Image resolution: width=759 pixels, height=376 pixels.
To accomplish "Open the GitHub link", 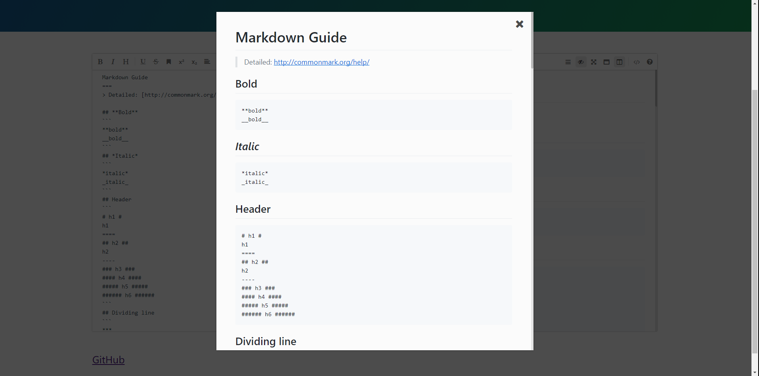I will pos(108,360).
